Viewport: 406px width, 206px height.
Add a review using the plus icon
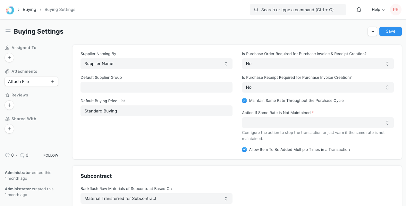9,105
